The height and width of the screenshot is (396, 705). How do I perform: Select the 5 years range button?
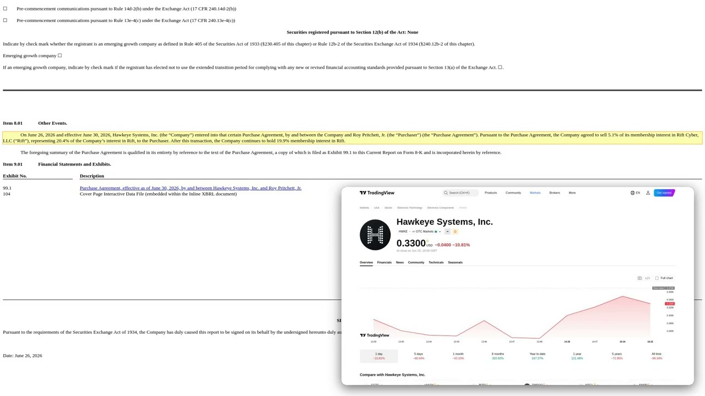(617, 356)
